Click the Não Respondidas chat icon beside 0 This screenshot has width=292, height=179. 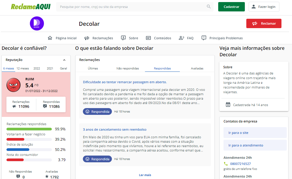[18, 176]
